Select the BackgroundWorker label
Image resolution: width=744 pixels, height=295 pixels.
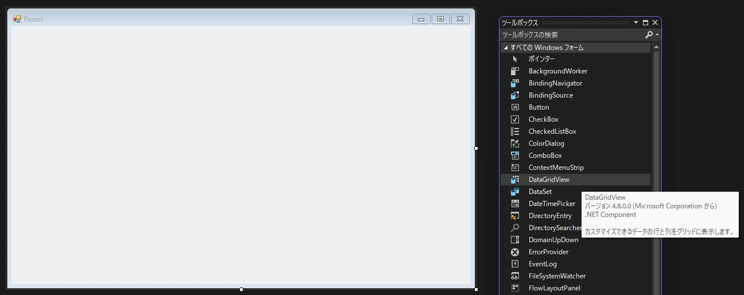coord(558,71)
